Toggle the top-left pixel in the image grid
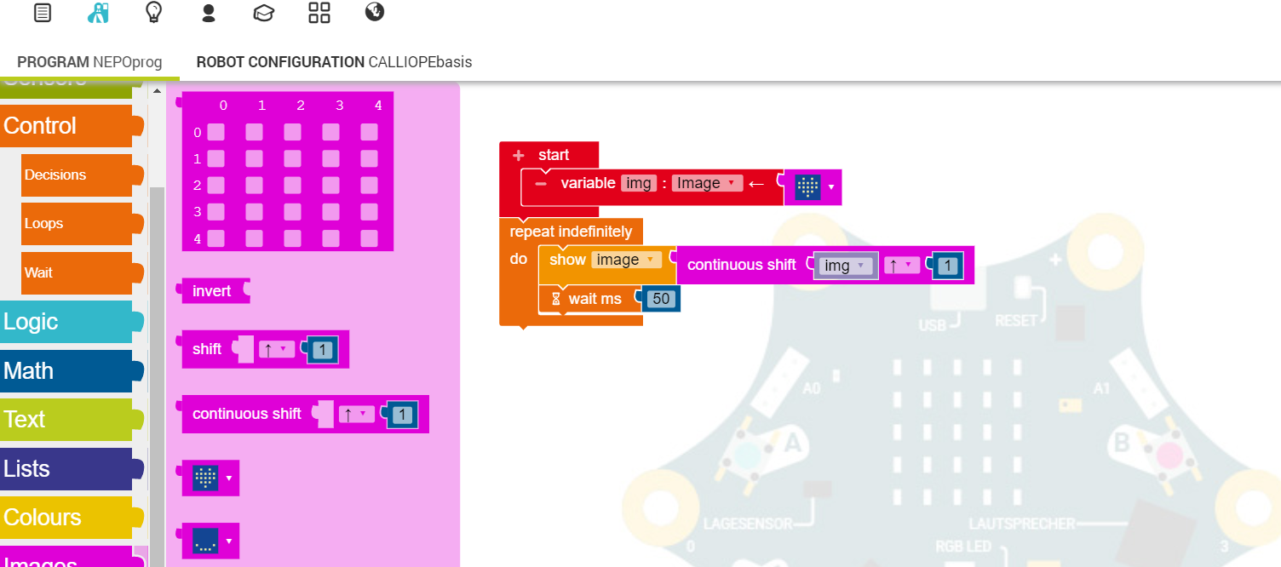 click(x=215, y=132)
